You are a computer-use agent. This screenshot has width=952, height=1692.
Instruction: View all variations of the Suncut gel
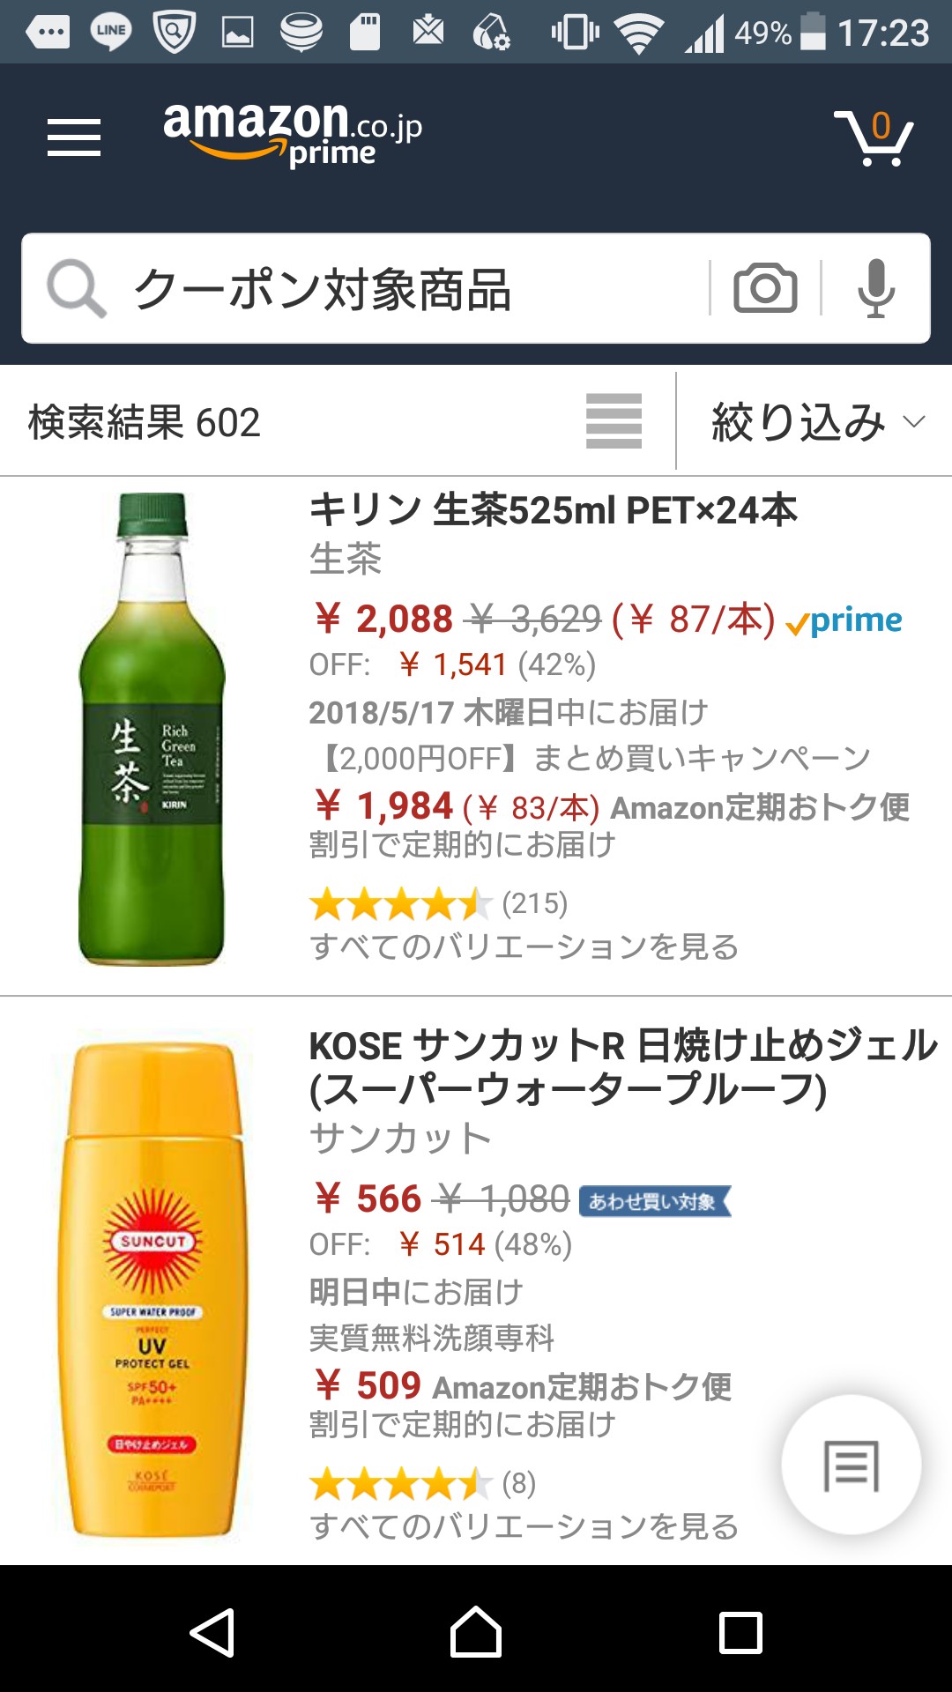click(524, 1526)
